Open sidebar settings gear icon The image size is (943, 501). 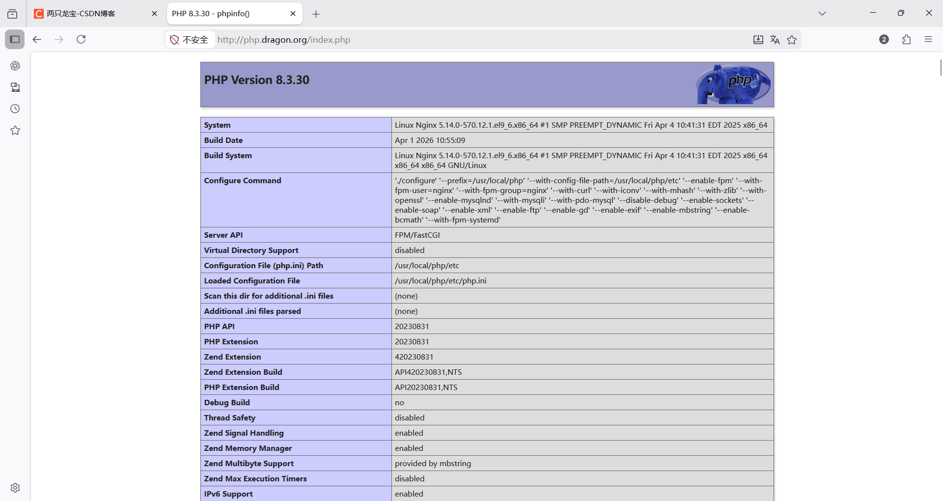tap(15, 488)
